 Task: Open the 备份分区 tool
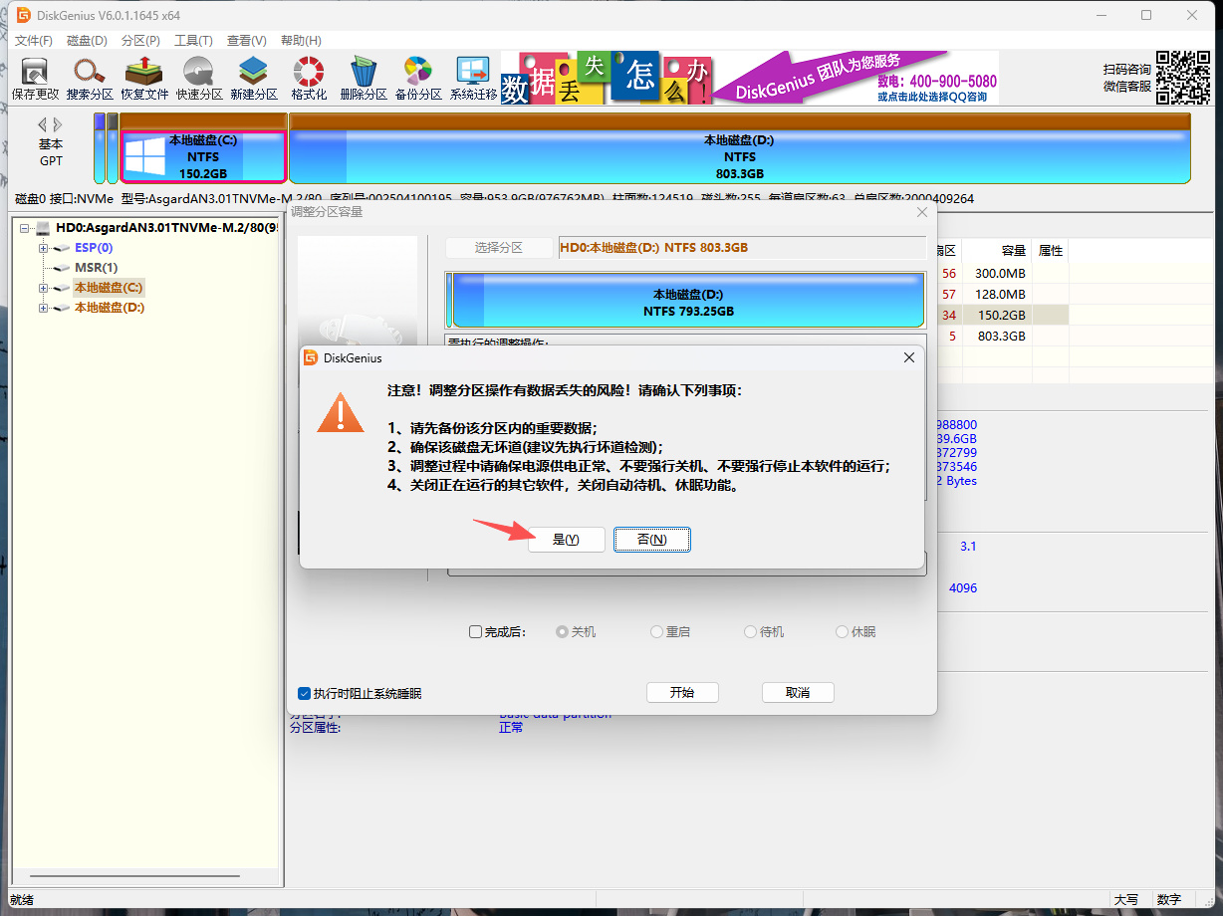tap(418, 78)
